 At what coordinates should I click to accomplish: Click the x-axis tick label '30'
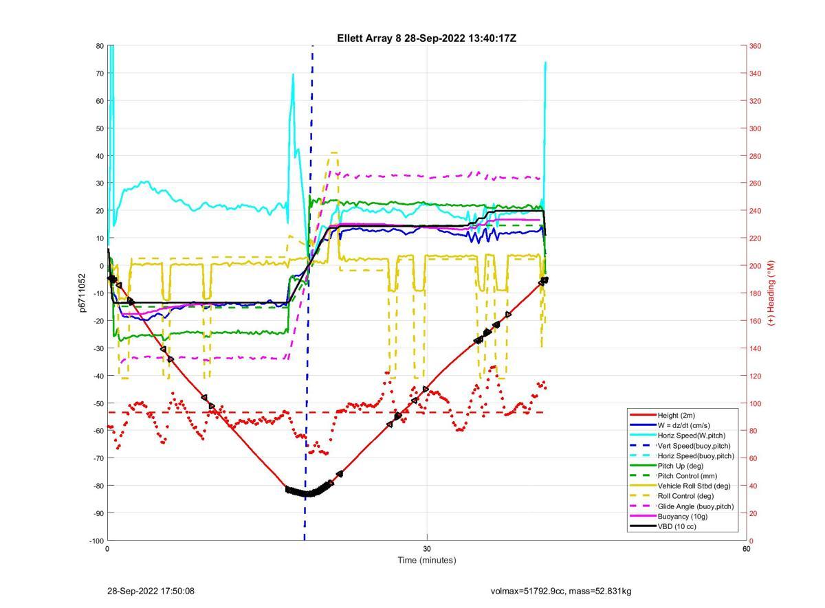coord(427,549)
